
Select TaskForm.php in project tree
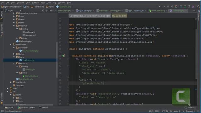click(28, 60)
